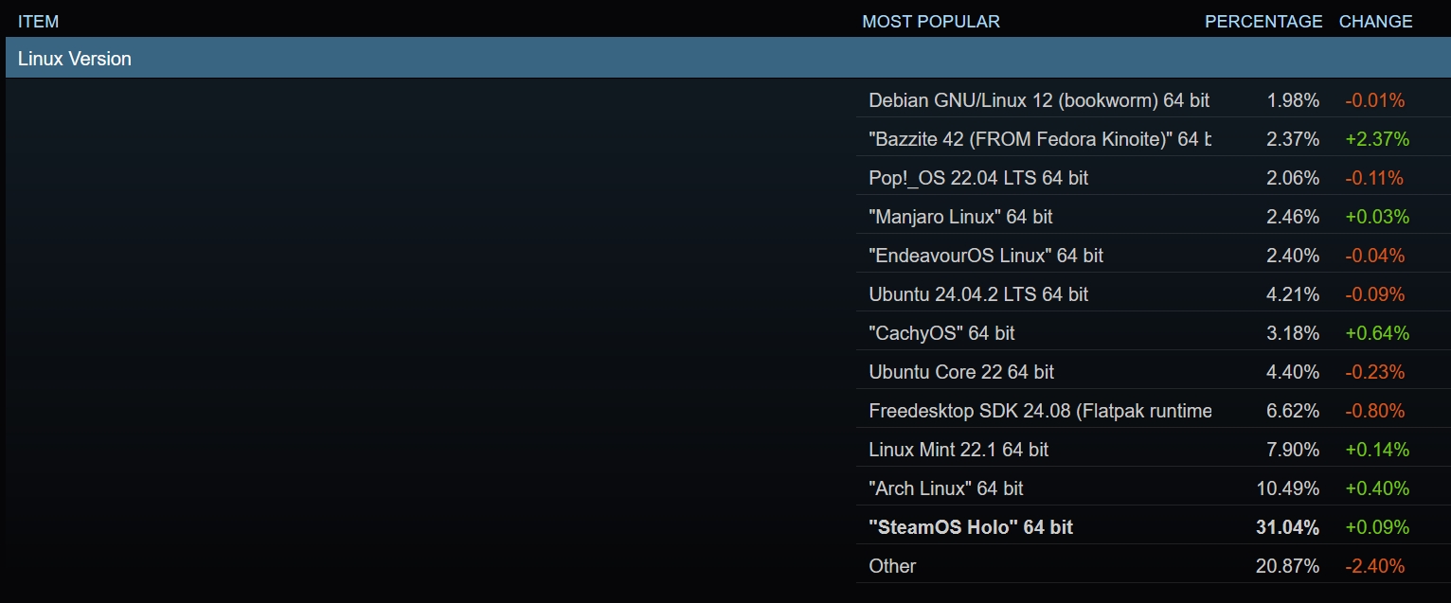Select the "Manjaro Linux" 64 bit entry
1451x603 pixels.
pyautogui.click(x=960, y=217)
